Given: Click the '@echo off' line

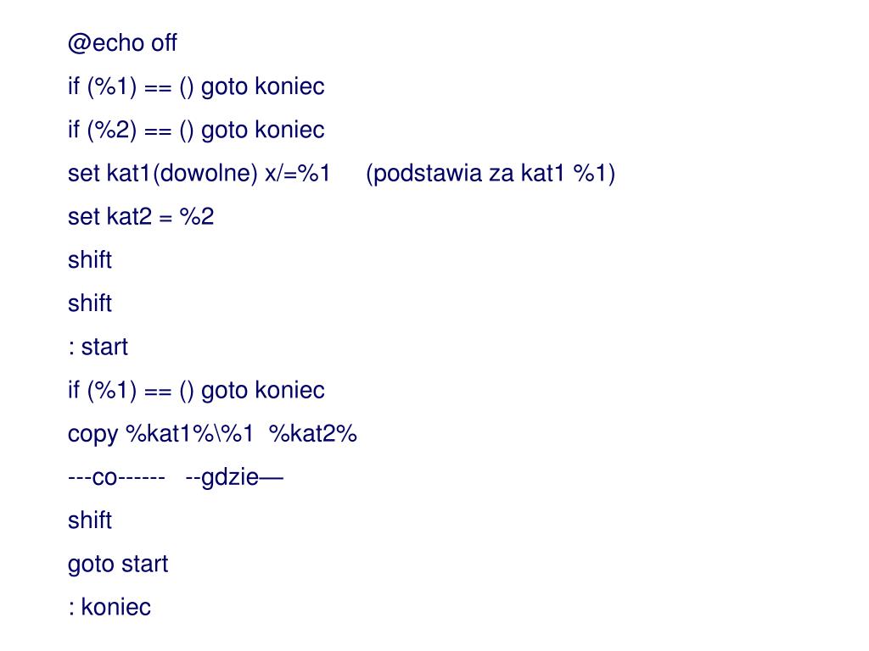Looking at the screenshot, I should click(x=122, y=43).
